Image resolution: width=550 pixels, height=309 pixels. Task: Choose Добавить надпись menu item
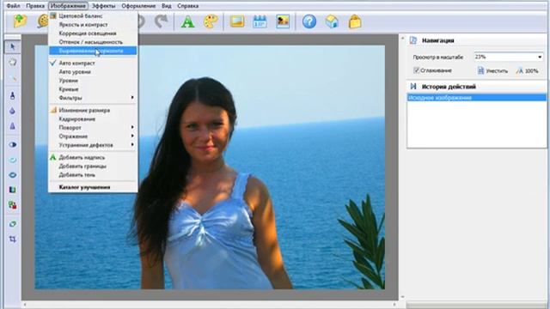[x=93, y=158]
